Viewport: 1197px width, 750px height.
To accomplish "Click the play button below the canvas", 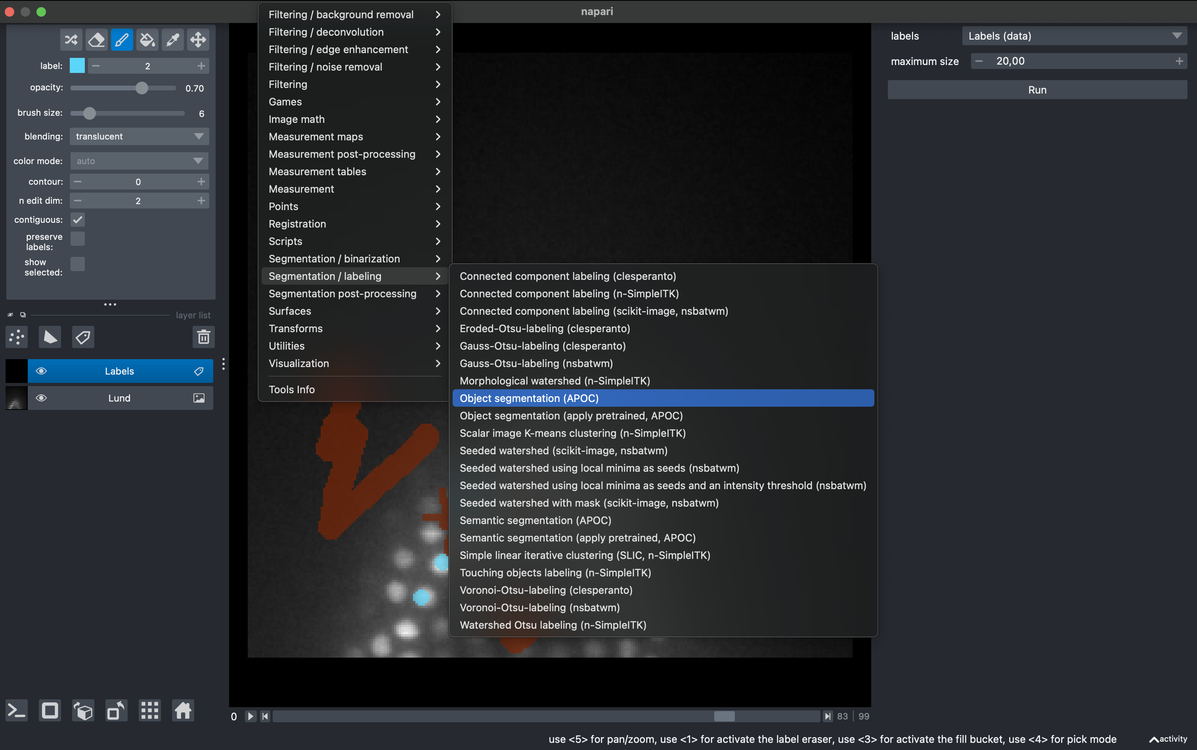I will coord(250,716).
